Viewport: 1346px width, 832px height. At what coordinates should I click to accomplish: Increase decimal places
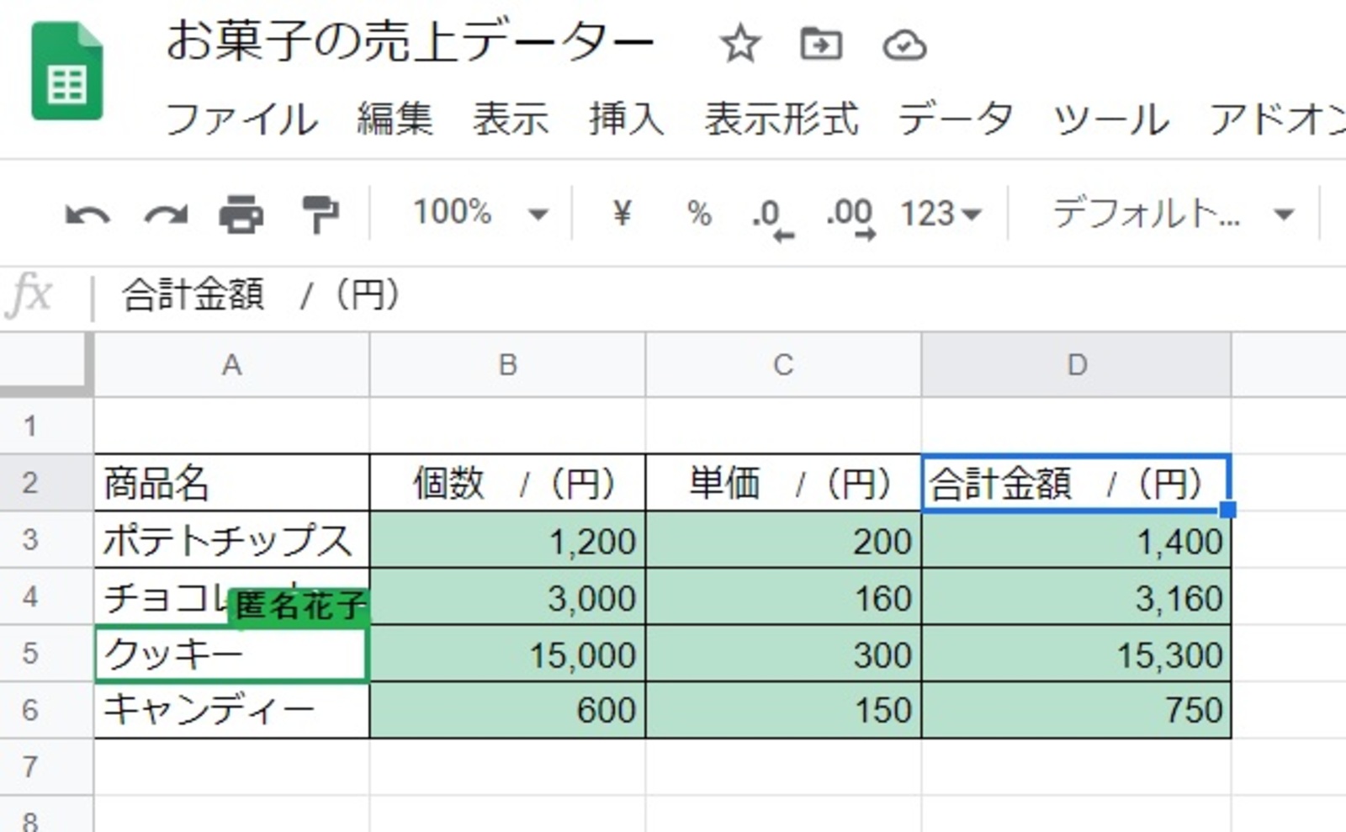point(851,219)
